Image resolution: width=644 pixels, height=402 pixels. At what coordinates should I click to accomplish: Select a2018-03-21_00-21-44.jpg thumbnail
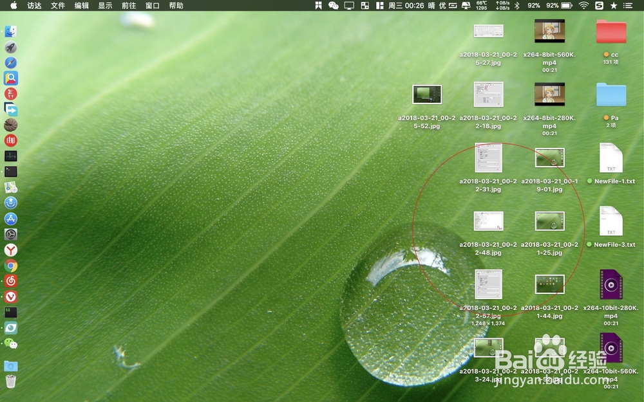549,284
